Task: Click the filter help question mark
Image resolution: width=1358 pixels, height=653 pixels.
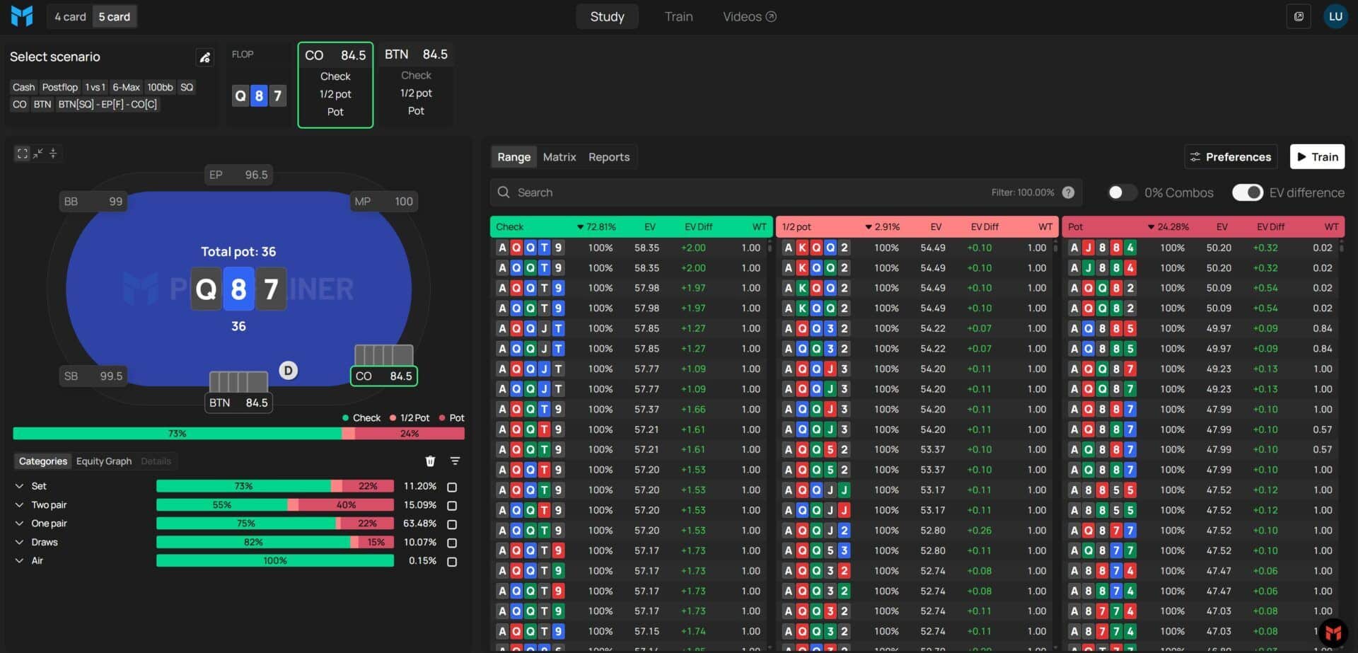Action: pos(1068,192)
